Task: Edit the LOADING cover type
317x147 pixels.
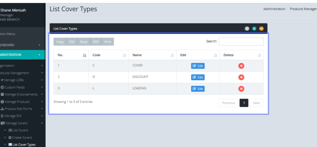Action: coord(198,89)
